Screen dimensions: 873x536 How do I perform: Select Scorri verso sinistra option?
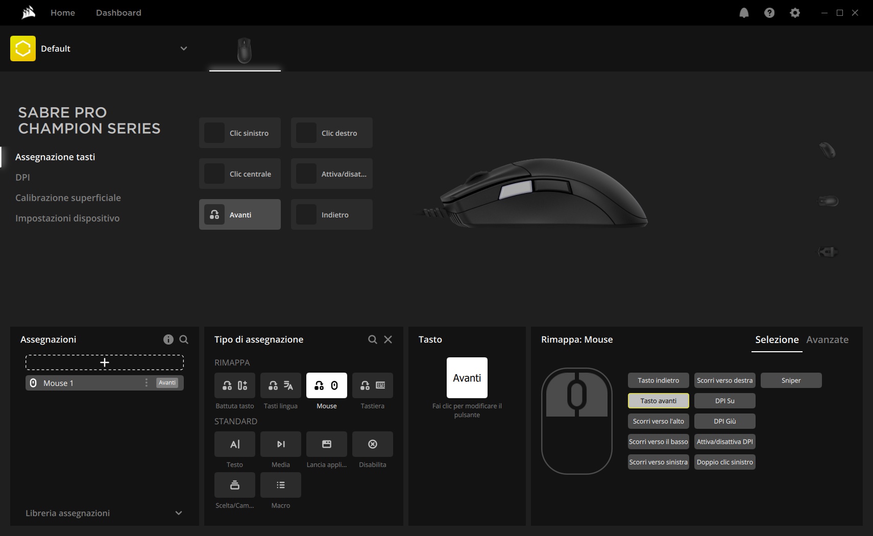point(659,462)
